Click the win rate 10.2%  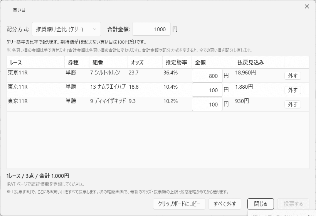click(x=170, y=101)
